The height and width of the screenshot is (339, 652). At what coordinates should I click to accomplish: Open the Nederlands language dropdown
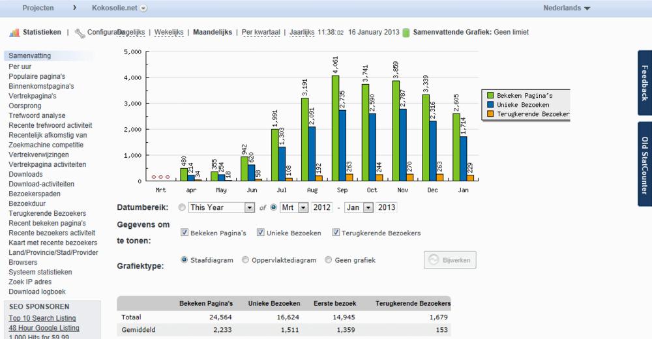pyautogui.click(x=567, y=8)
